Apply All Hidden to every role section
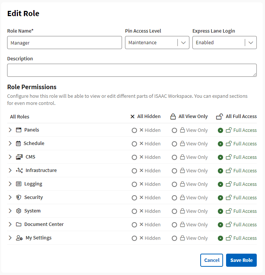This screenshot has height=275, width=265. (x=146, y=117)
